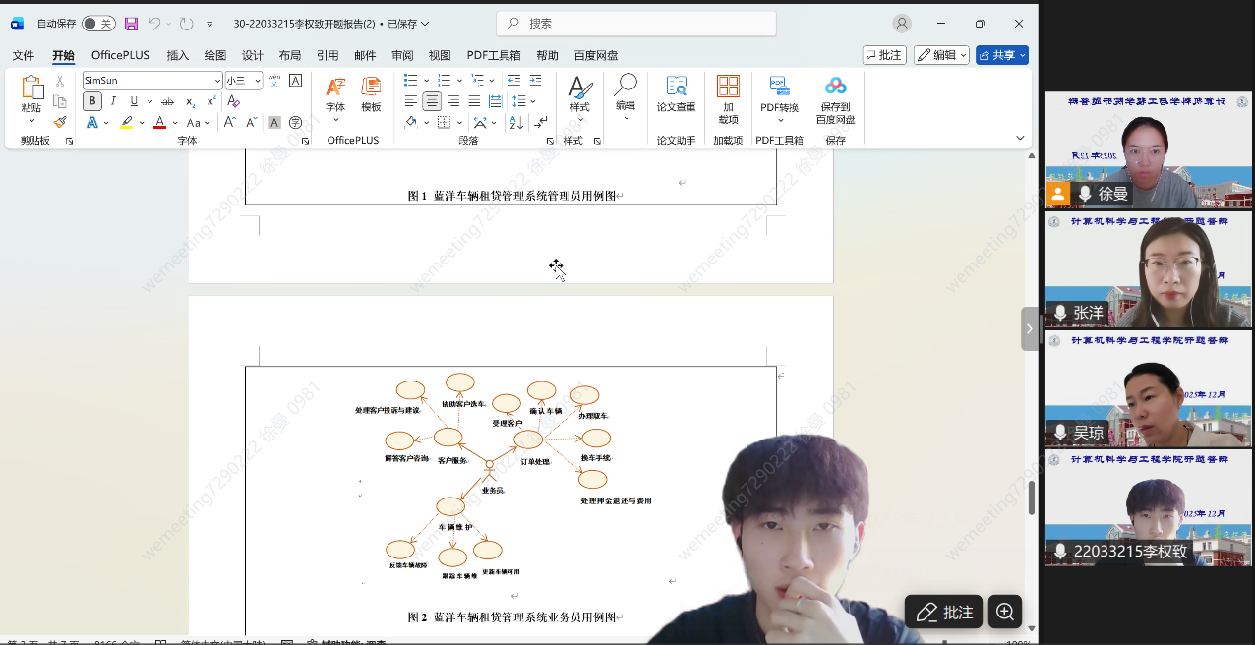Switch to the 审阅 ribbon tab
This screenshot has height=645, width=1255.
point(402,56)
